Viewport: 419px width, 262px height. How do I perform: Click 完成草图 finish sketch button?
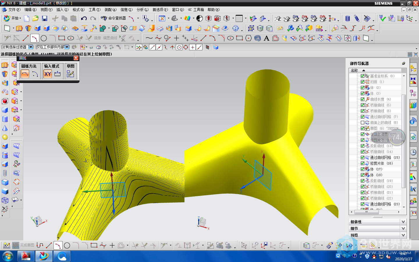24,245
